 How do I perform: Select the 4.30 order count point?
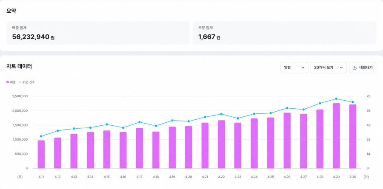click(x=352, y=102)
